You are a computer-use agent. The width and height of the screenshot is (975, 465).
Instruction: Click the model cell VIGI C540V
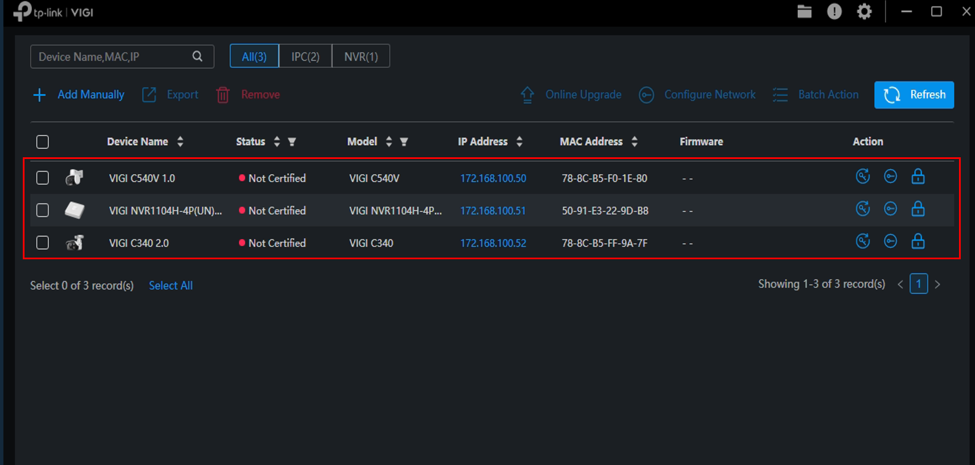(374, 178)
